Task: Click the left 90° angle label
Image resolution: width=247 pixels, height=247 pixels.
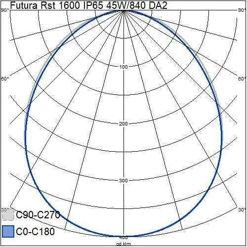Action: click(x=5, y=10)
